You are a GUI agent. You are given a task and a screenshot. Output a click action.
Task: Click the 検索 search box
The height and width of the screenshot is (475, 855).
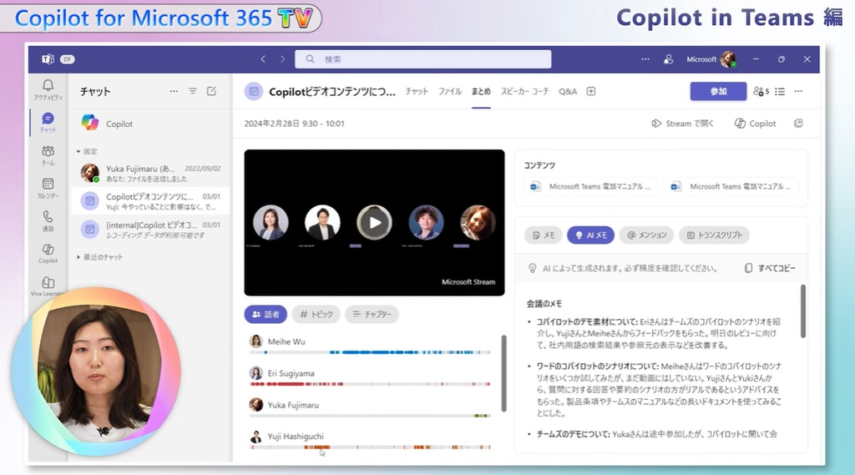coord(423,59)
